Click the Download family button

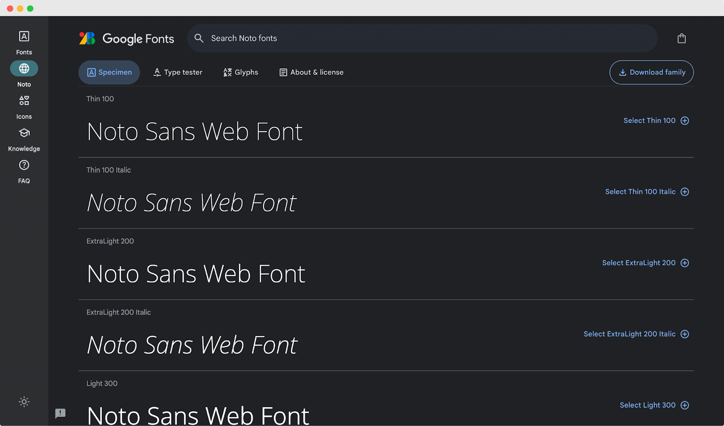pyautogui.click(x=651, y=72)
